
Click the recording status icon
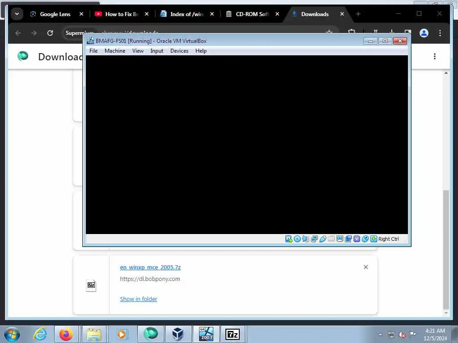348,239
